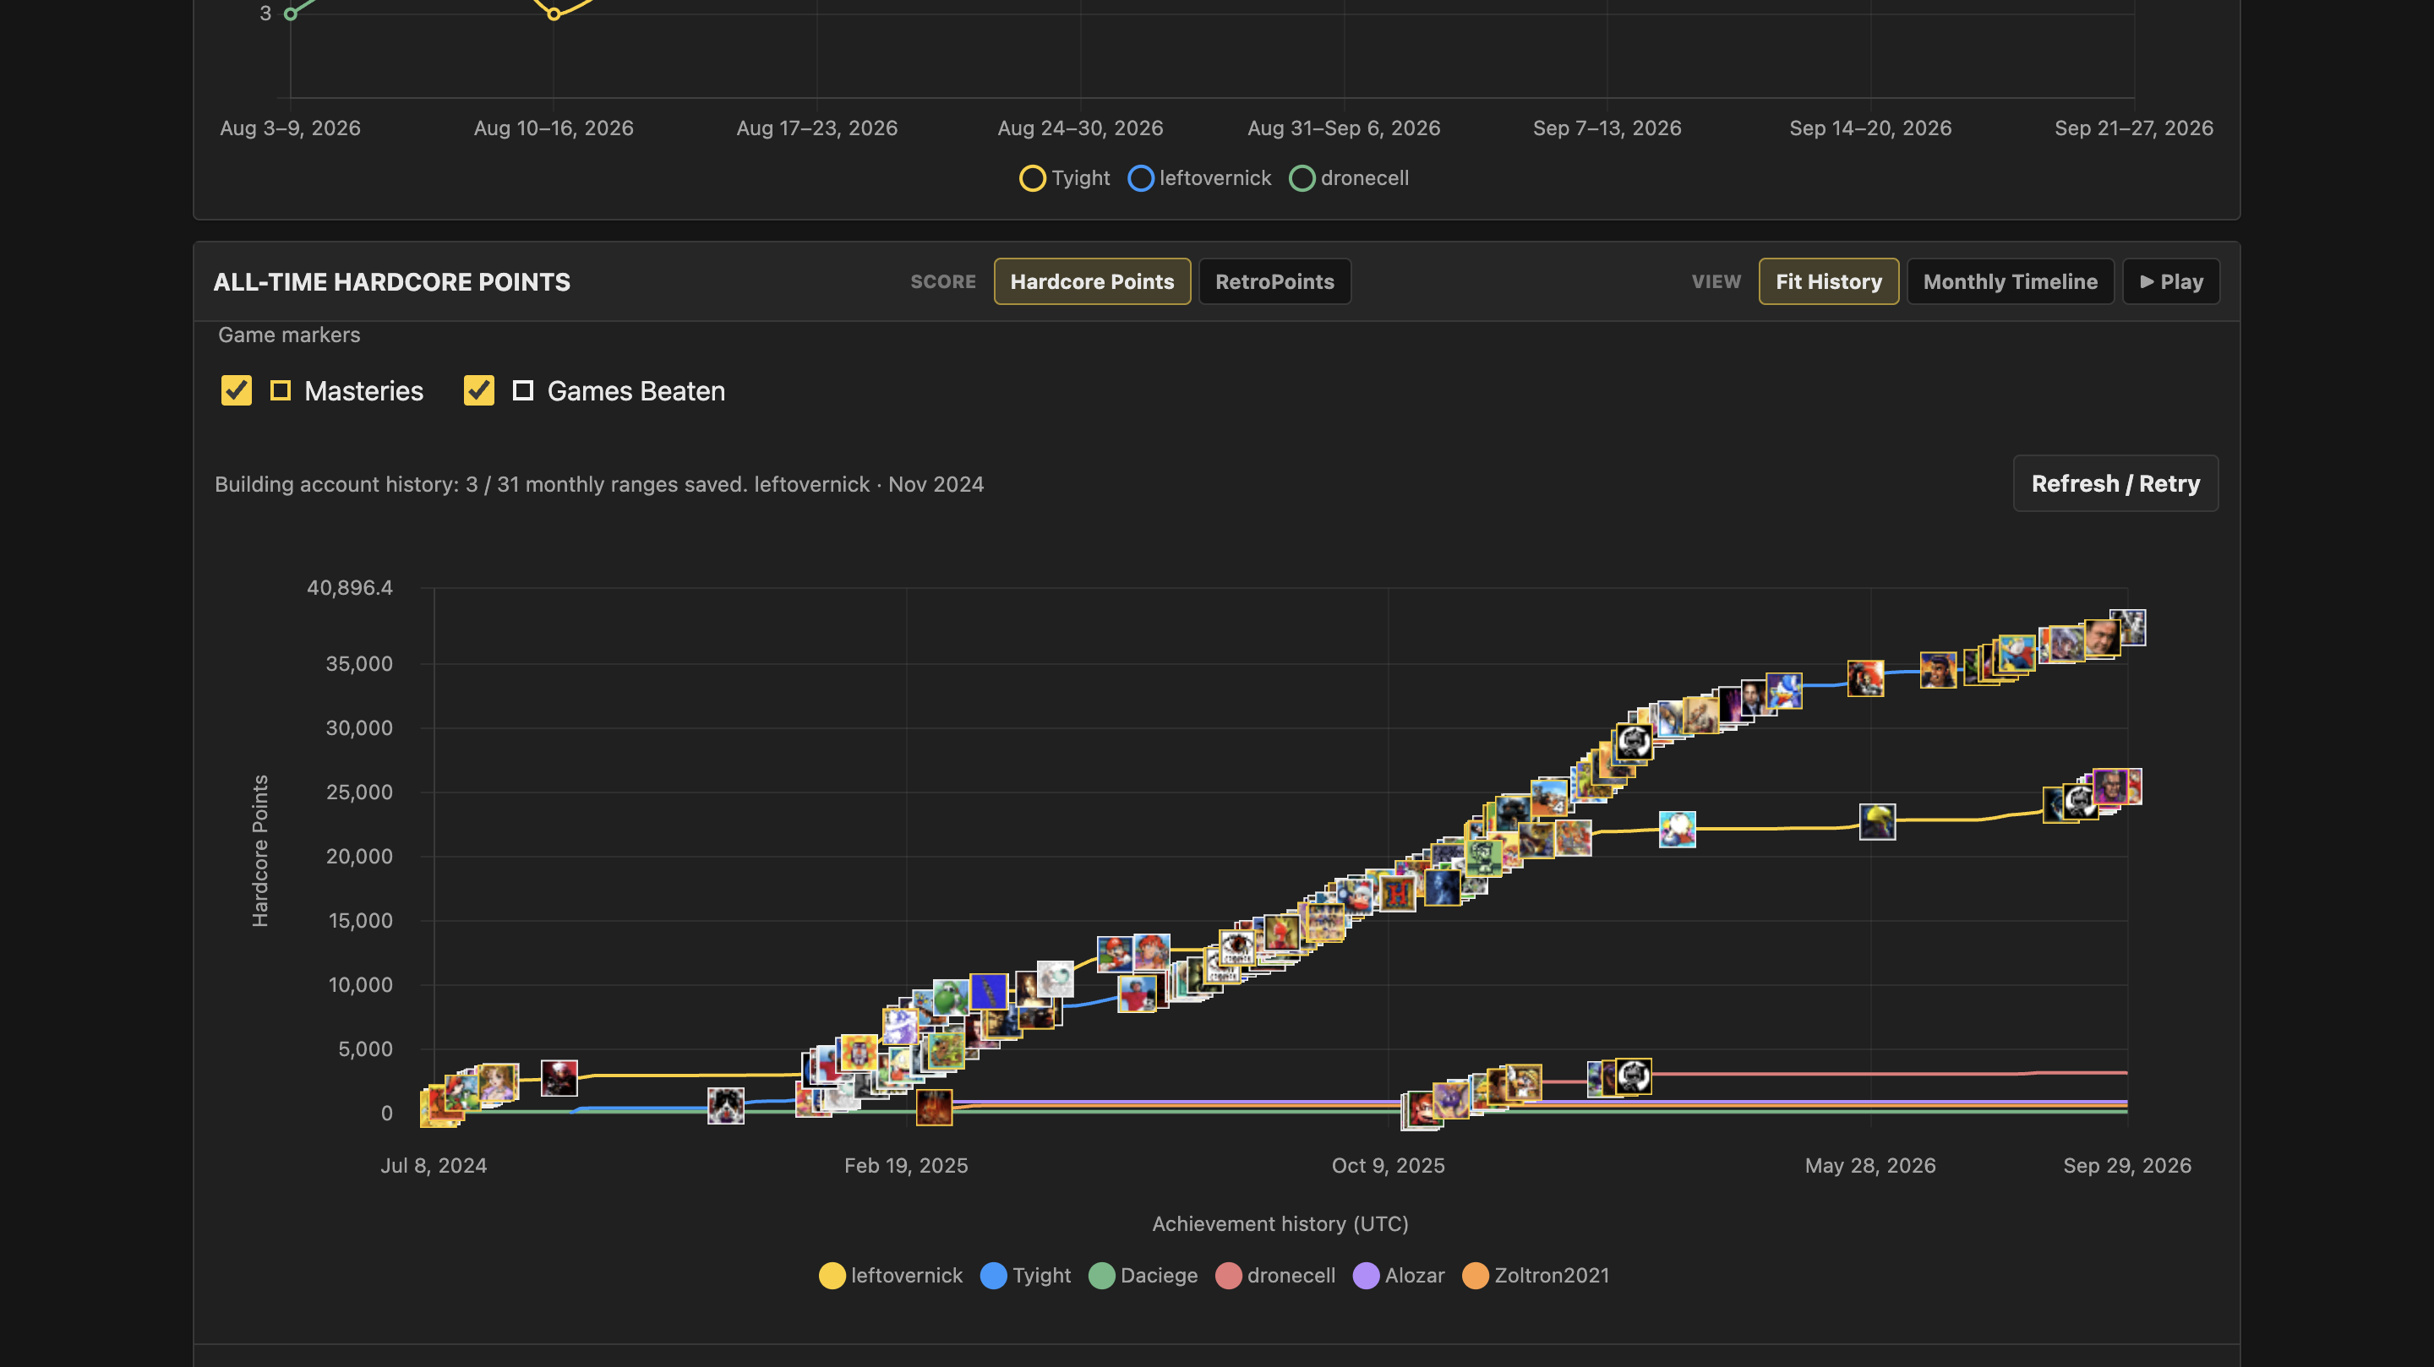Toggle Tyight in the weekly chart legend

click(x=1065, y=177)
